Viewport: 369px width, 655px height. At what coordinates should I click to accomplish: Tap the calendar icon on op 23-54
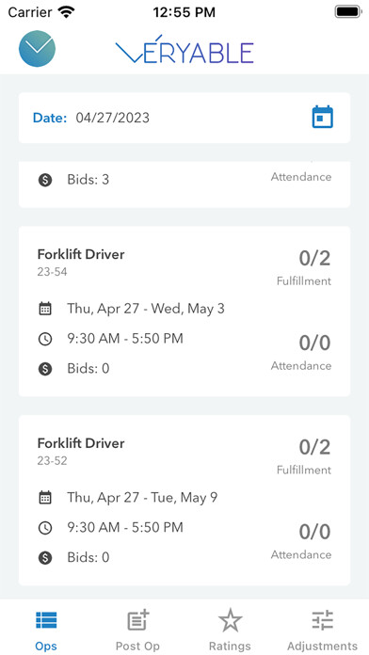click(45, 309)
